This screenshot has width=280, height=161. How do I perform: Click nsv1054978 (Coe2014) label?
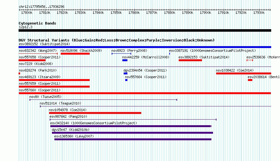coord(68,110)
